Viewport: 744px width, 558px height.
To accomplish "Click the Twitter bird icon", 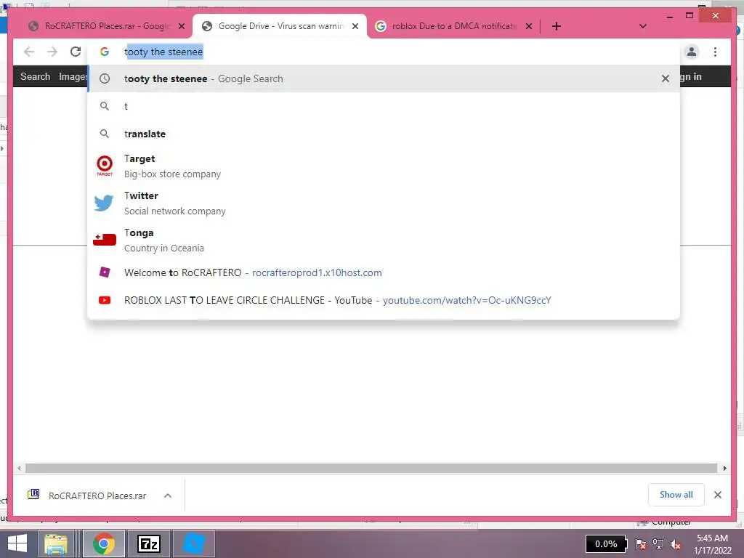I will (104, 203).
